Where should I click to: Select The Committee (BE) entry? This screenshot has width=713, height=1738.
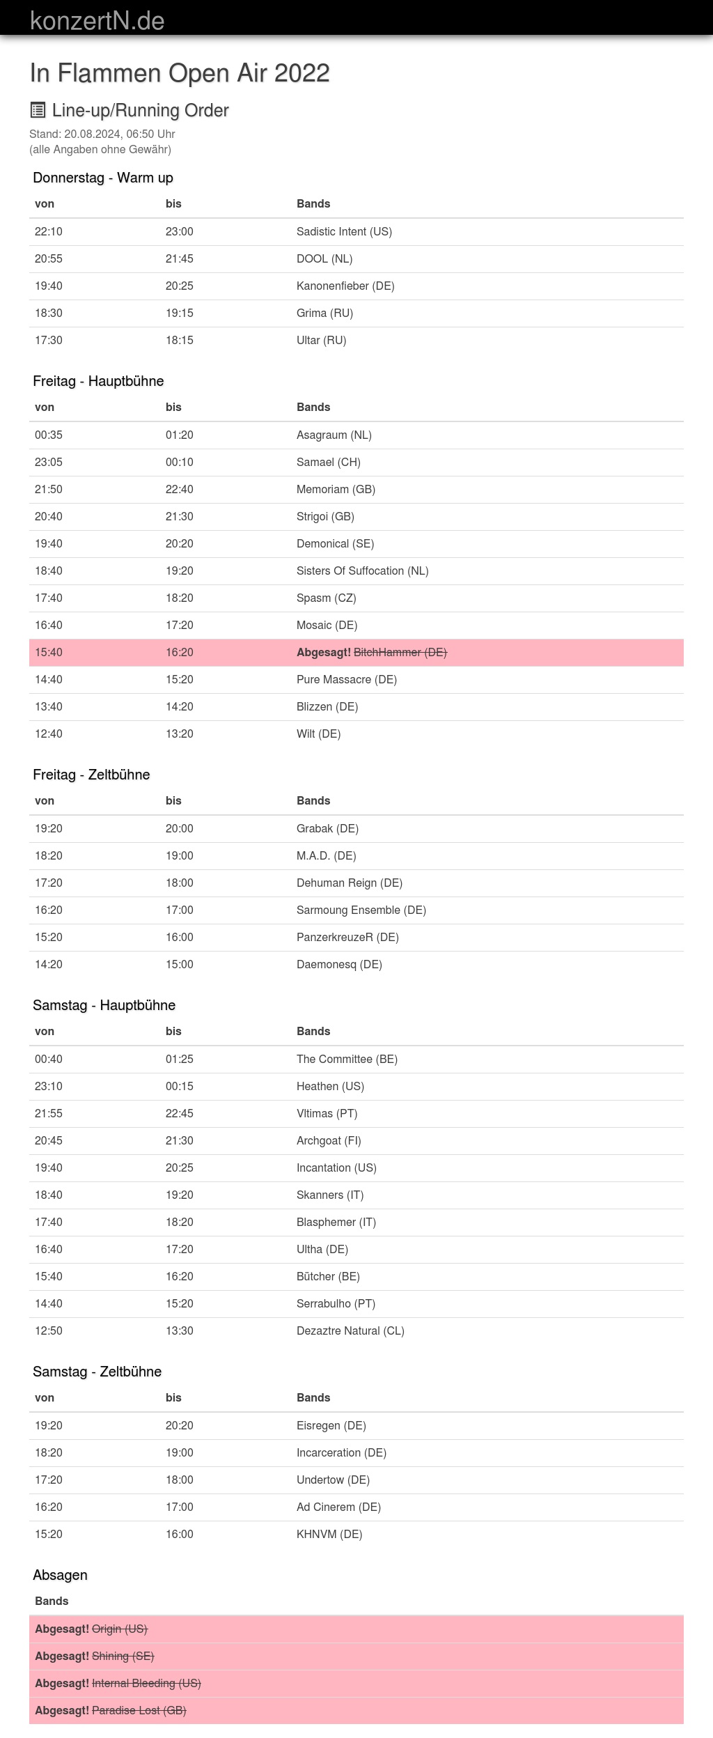point(347,1060)
